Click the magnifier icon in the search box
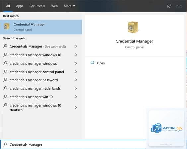This screenshot has height=149, width=187. [5, 144]
